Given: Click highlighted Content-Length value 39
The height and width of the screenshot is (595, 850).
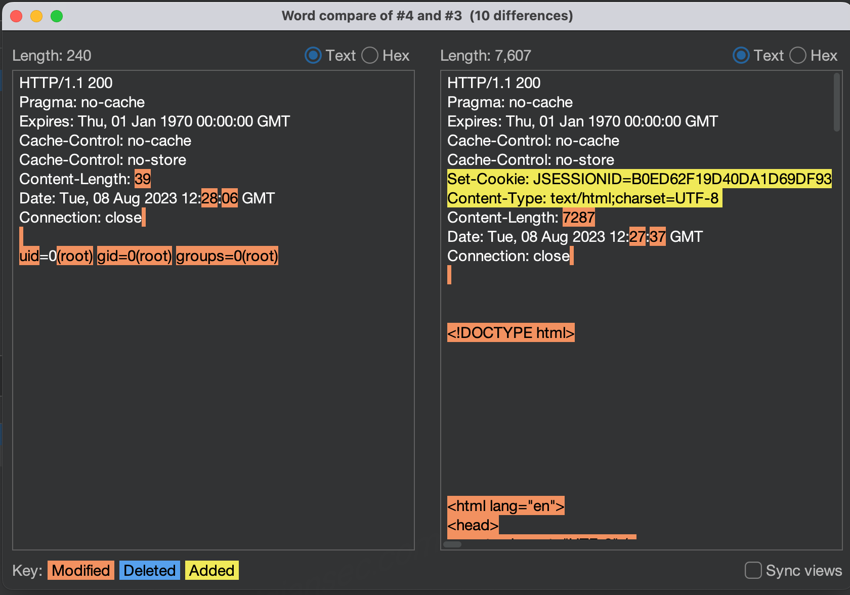Looking at the screenshot, I should [143, 179].
